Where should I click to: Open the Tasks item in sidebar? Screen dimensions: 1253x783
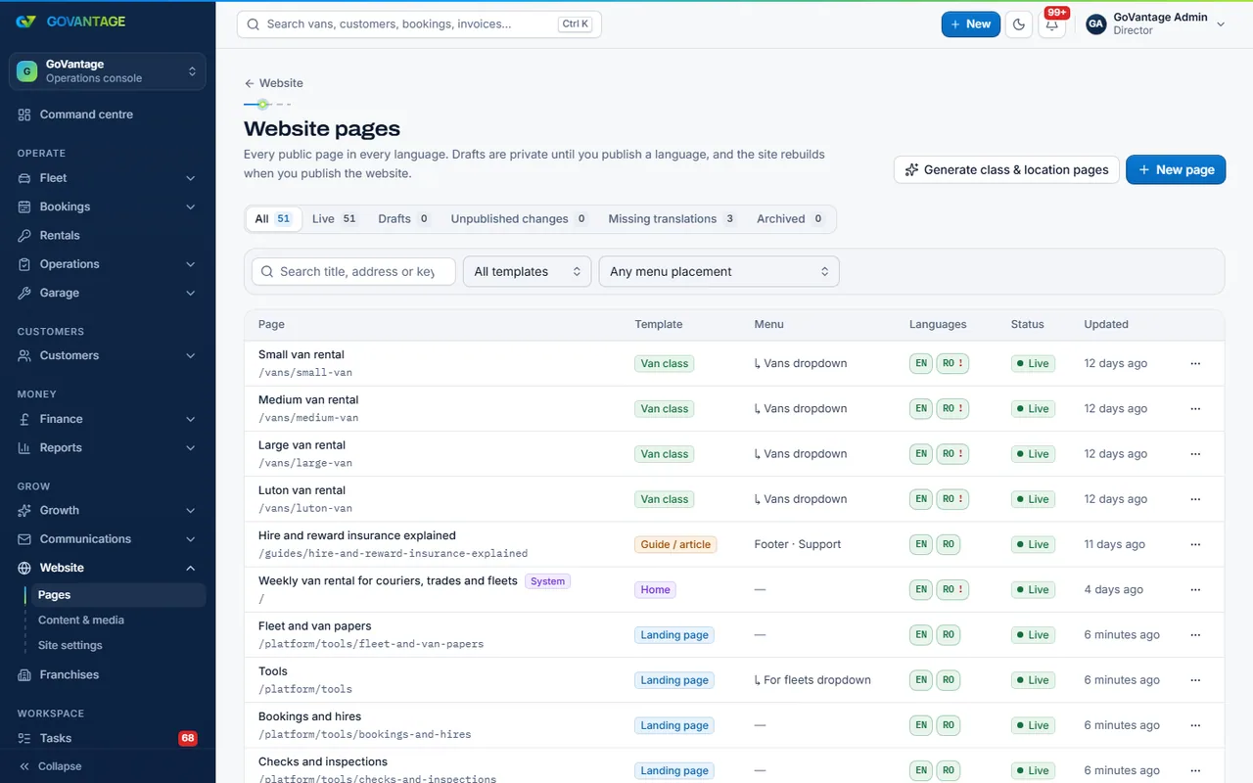[x=108, y=738]
